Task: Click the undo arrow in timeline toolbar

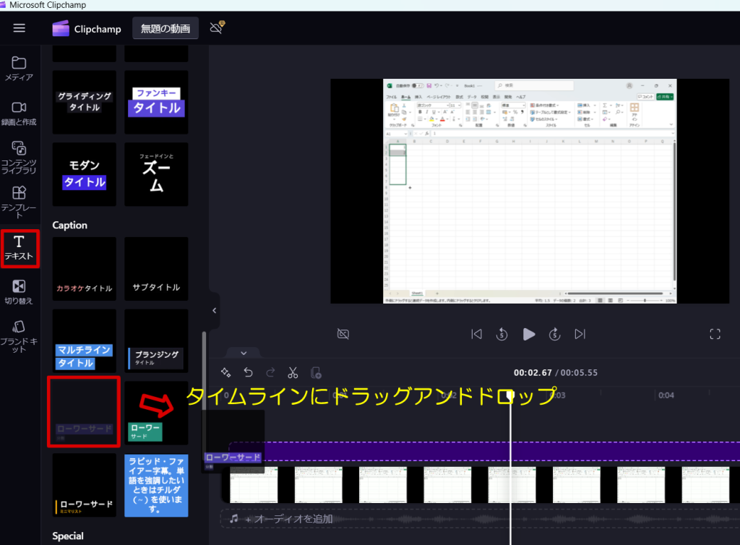Action: pos(249,373)
